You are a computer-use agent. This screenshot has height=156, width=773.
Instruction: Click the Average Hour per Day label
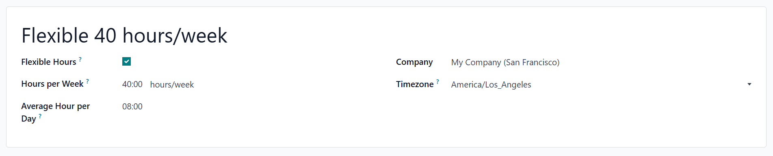pyautogui.click(x=55, y=112)
